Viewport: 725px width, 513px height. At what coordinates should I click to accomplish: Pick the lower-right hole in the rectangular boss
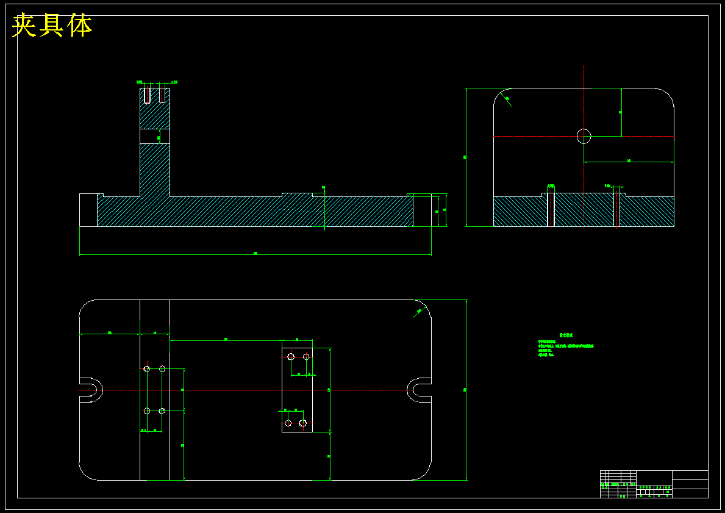[x=303, y=423]
